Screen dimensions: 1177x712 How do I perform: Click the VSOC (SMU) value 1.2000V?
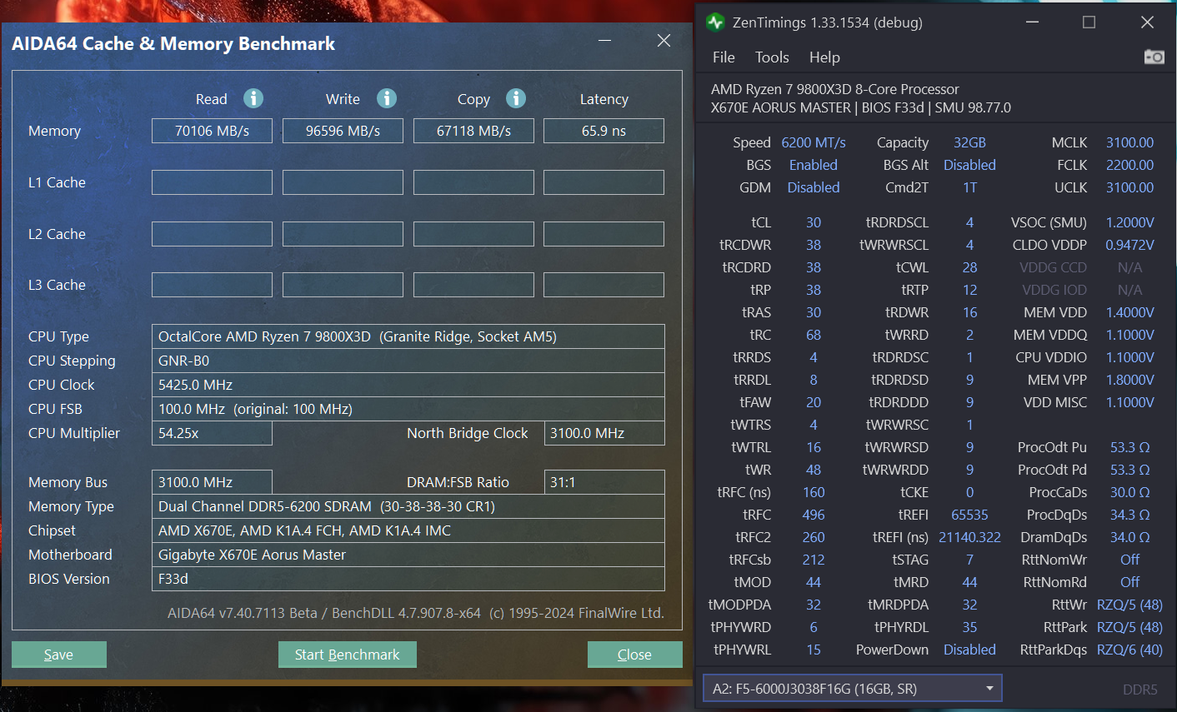(x=1129, y=222)
